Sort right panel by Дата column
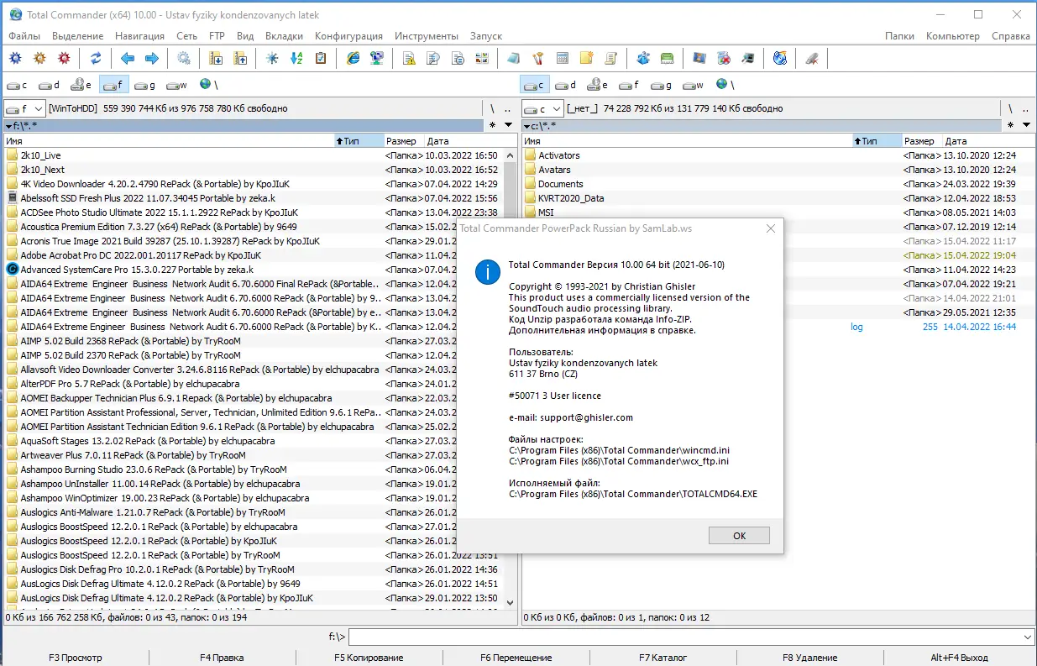Viewport: 1037px width, 666px height. tap(987, 141)
